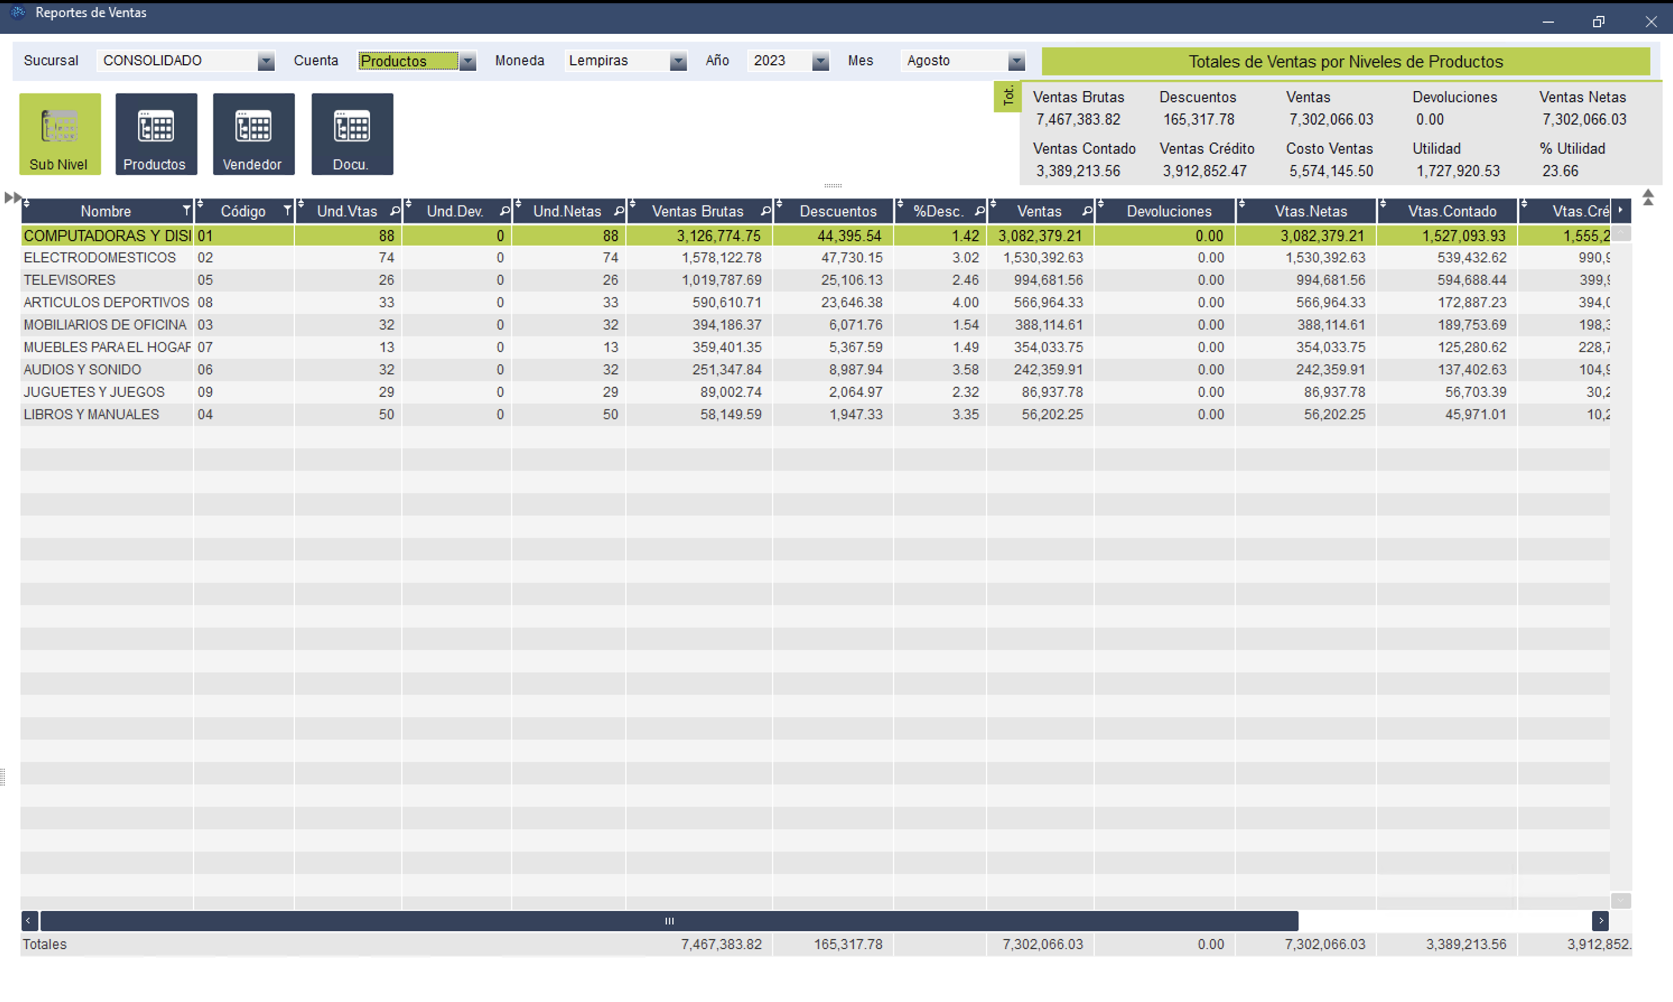Image resolution: width=1673 pixels, height=1002 pixels.
Task: Sort by the Vtas.Netas column header
Action: point(1307,211)
